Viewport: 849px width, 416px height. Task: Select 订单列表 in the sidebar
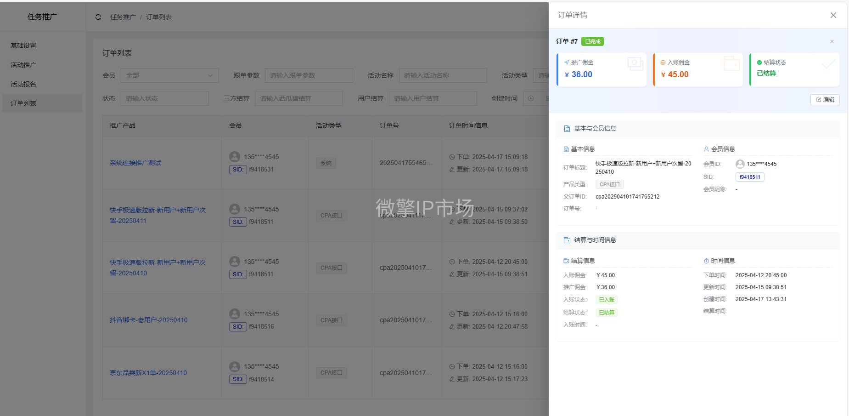coord(23,103)
